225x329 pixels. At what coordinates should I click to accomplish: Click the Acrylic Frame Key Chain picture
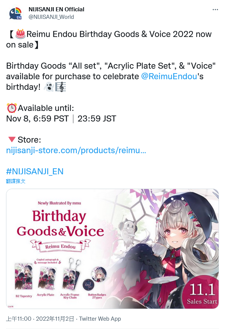click(71, 275)
